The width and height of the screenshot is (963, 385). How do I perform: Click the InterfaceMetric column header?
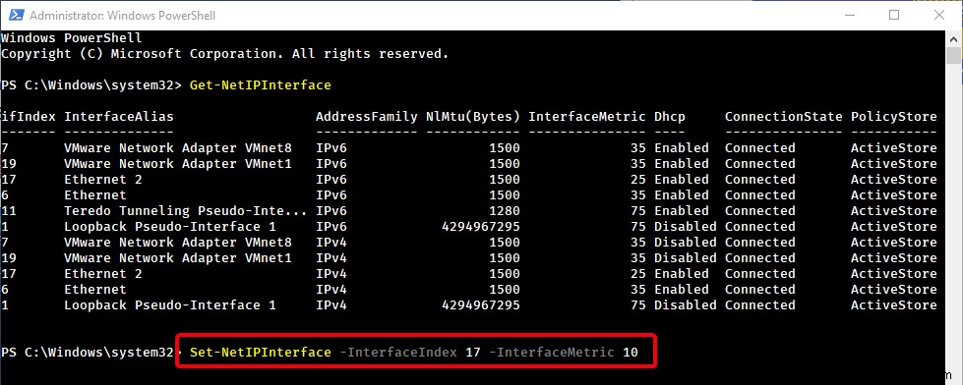point(587,117)
